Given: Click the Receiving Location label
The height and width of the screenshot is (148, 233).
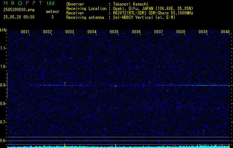Looking at the screenshot, I should (x=86, y=9).
